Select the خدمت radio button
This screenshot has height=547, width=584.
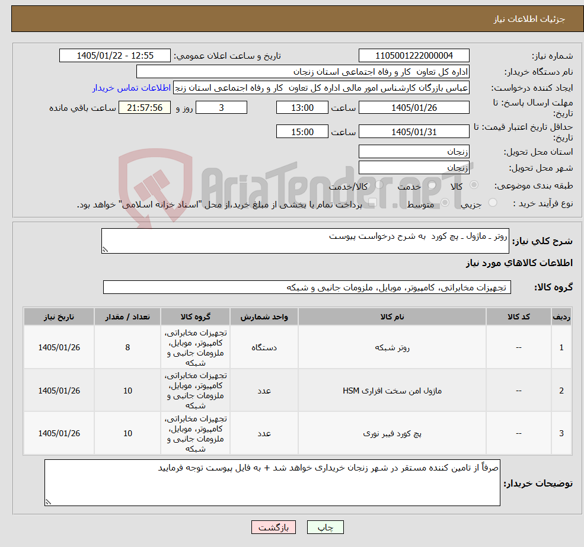(432, 185)
